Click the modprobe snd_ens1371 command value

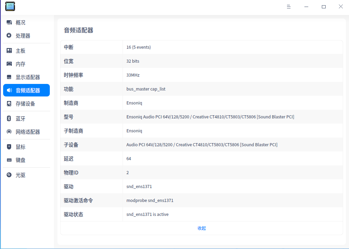point(150,200)
